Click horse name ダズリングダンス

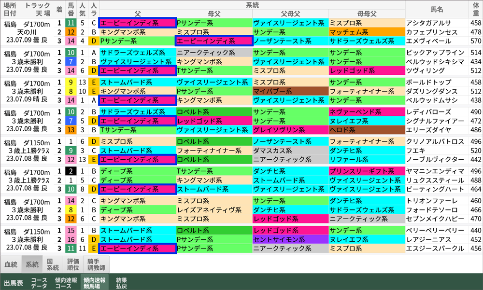pyautogui.click(x=431, y=91)
